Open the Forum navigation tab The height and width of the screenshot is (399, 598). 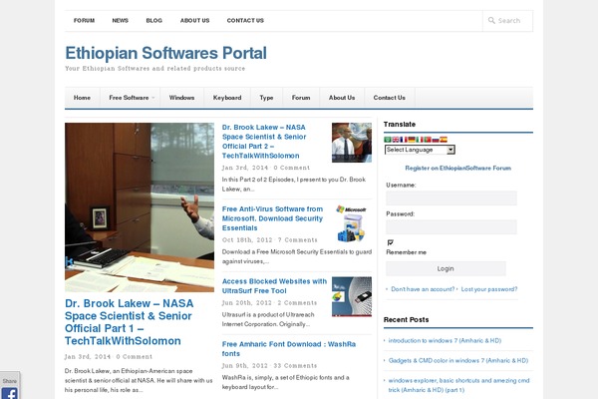tap(301, 98)
